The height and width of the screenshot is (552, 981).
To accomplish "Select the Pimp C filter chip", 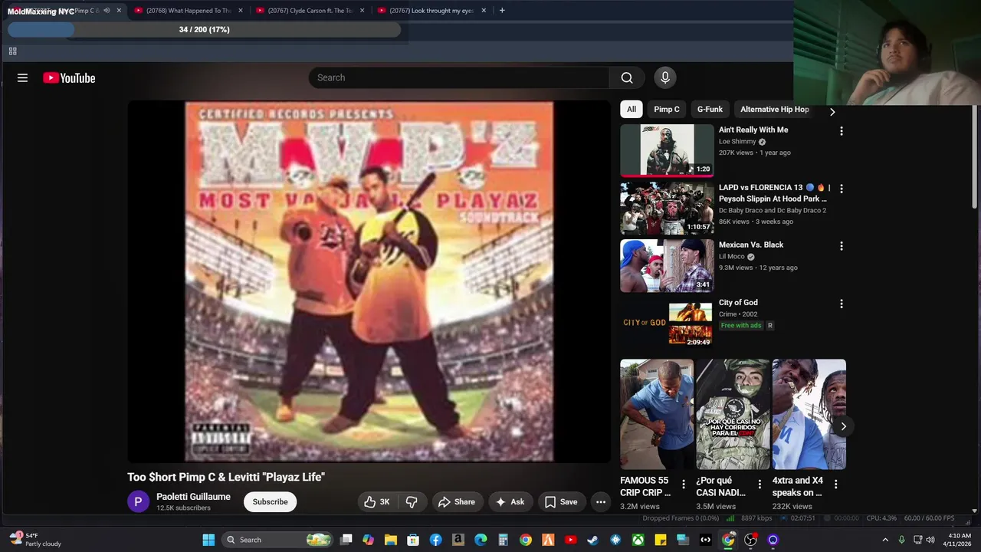I will coord(667,109).
